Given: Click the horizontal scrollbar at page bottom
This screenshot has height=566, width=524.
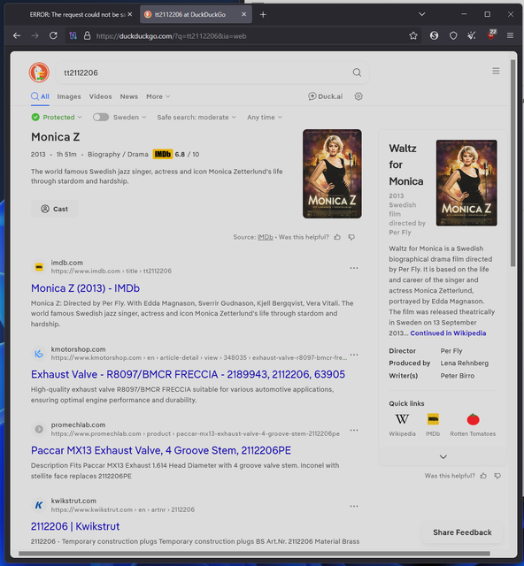Looking at the screenshot, I should tap(254, 554).
